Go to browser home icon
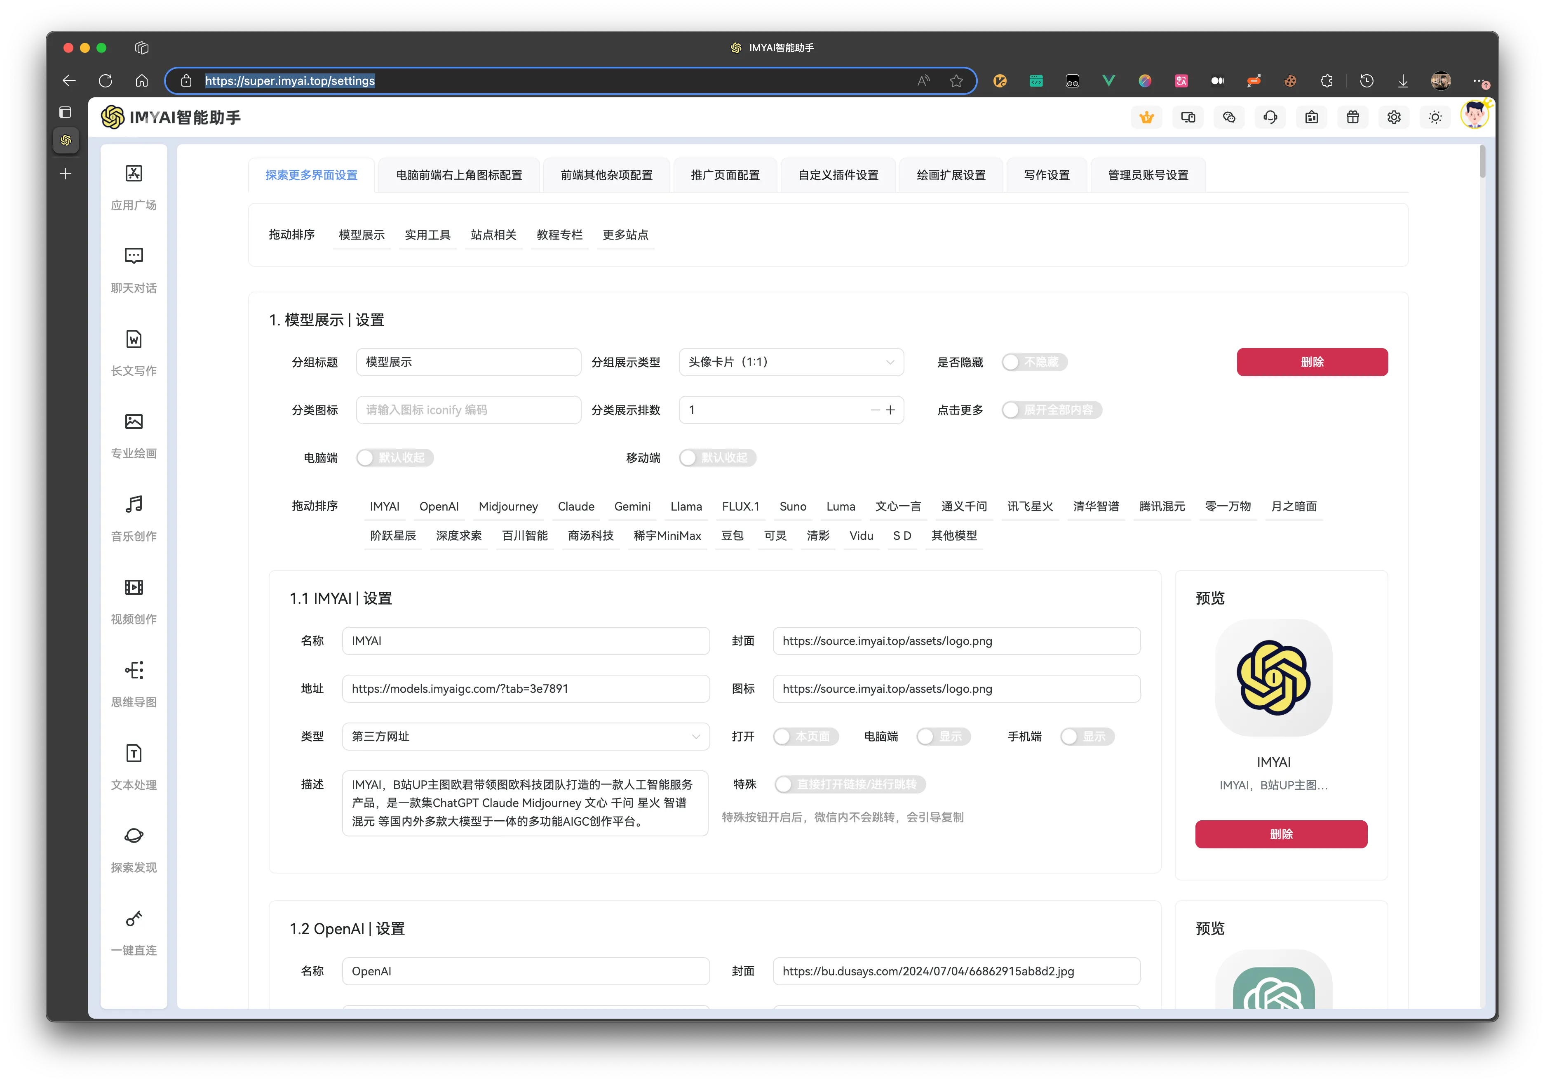This screenshot has height=1083, width=1545. (x=142, y=81)
